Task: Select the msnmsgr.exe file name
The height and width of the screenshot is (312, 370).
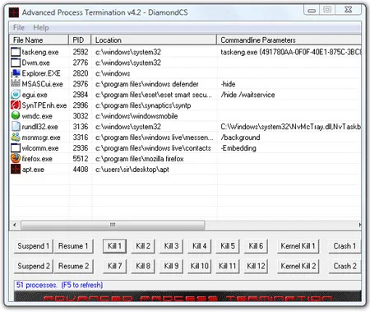Action: point(41,137)
